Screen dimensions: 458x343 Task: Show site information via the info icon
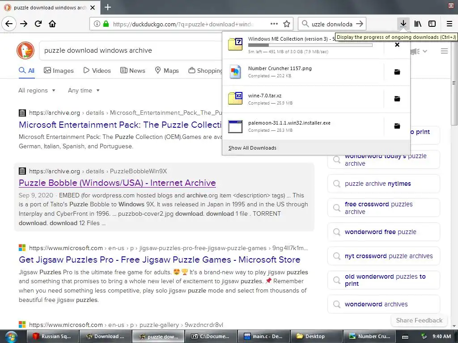[x=97, y=24]
